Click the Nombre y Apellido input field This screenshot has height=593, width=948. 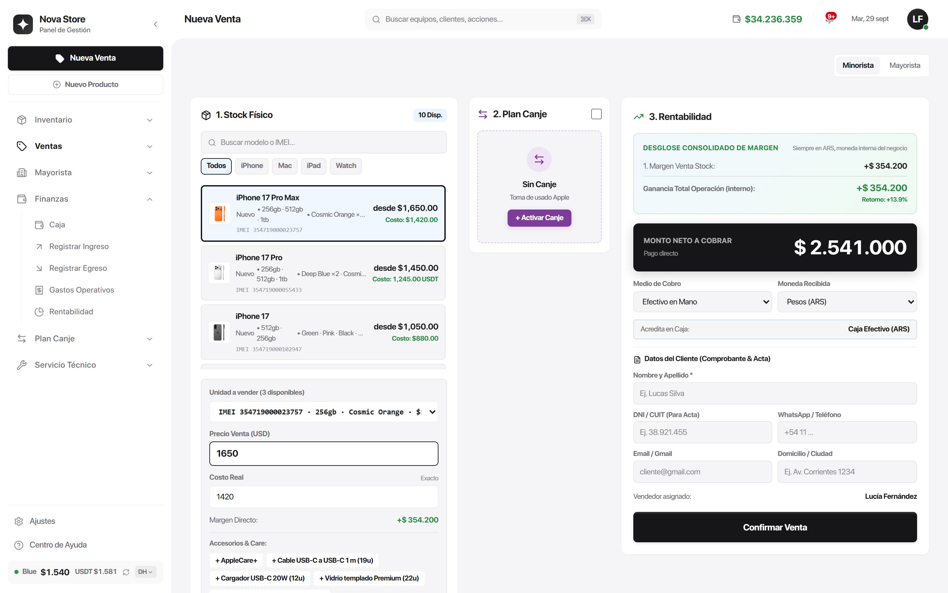pyautogui.click(x=775, y=393)
